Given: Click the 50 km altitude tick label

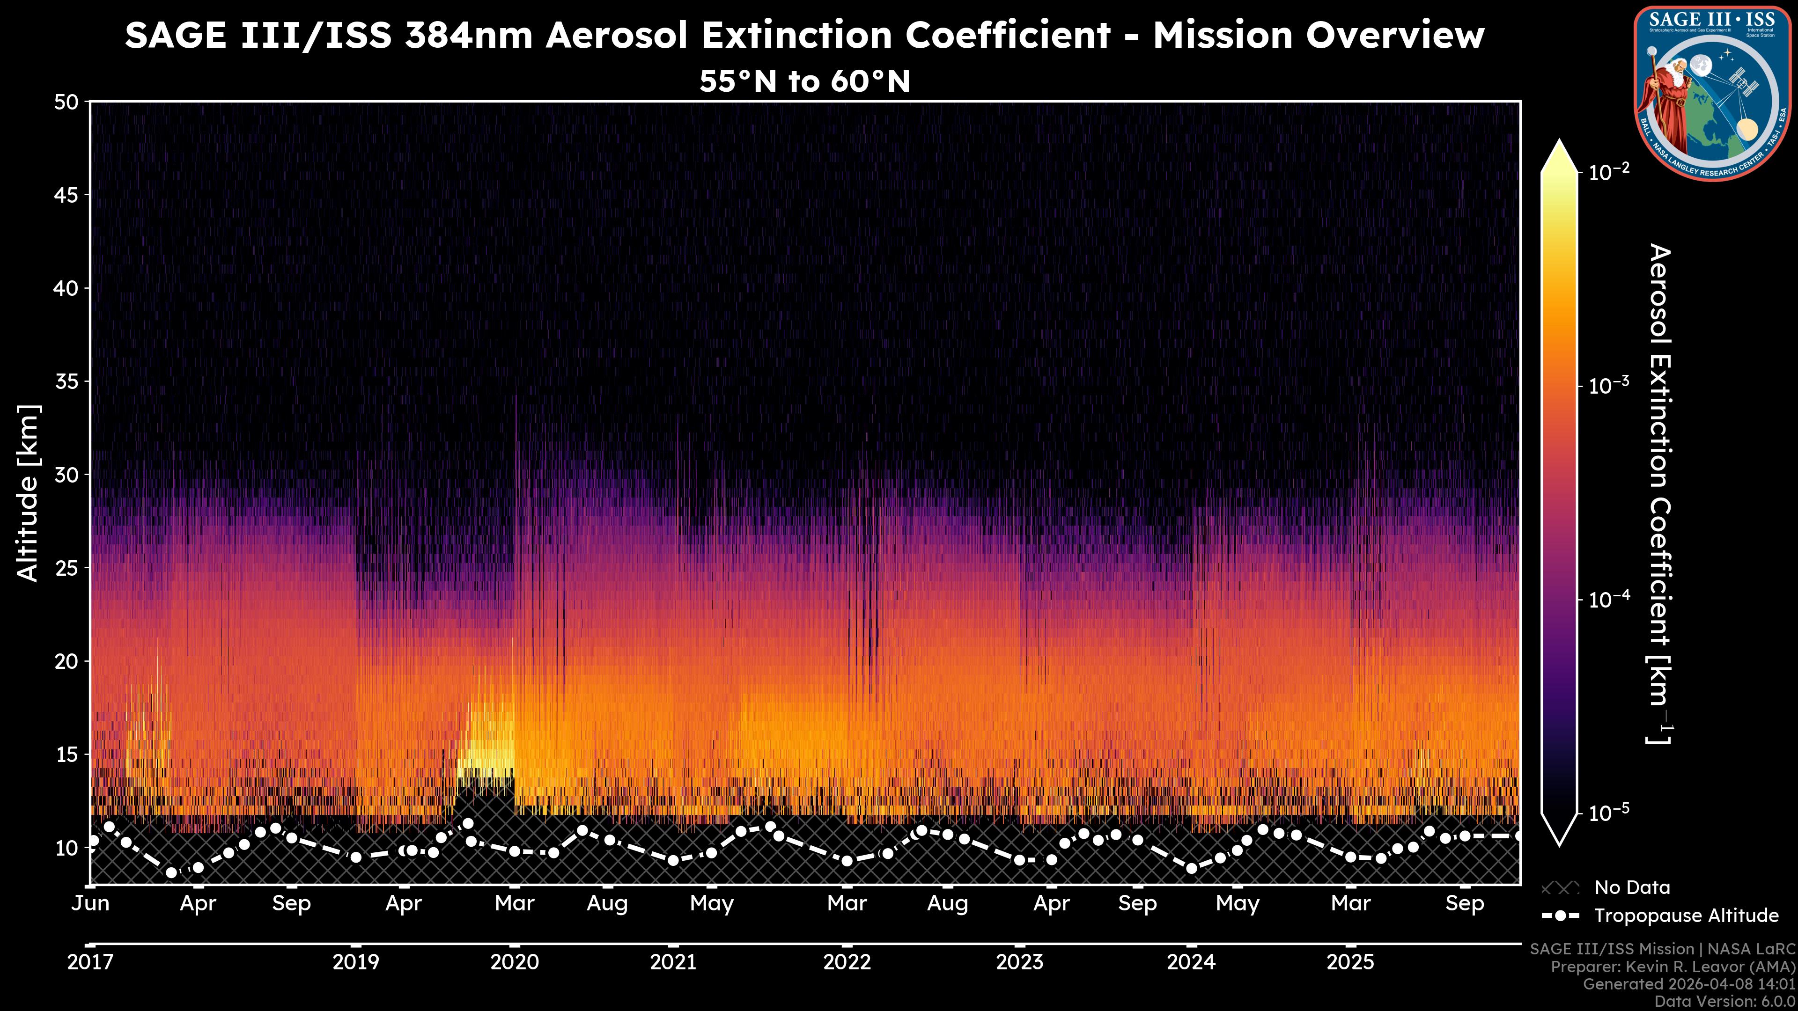Looking at the screenshot, I should coord(66,103).
